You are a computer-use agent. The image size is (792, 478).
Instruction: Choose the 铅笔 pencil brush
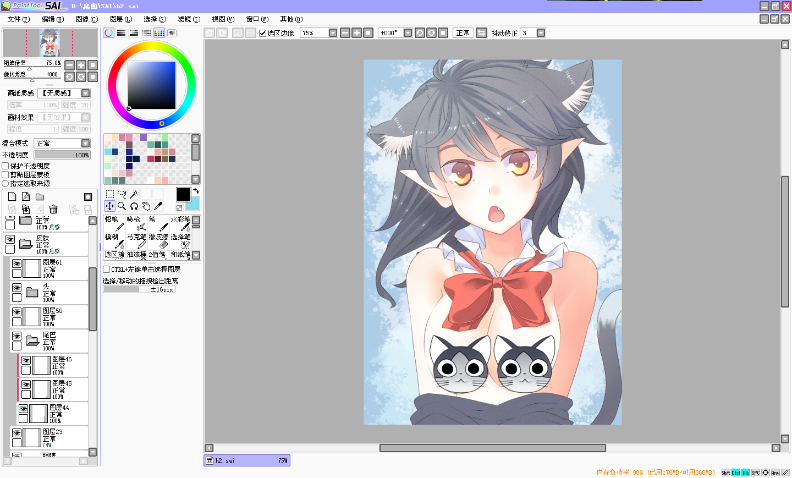pos(114,223)
